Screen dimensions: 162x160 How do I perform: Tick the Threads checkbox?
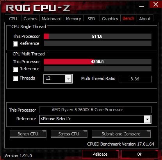coord(16,78)
